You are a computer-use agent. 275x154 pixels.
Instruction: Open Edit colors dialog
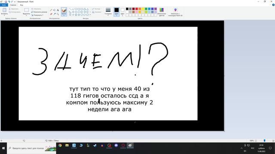point(162,12)
